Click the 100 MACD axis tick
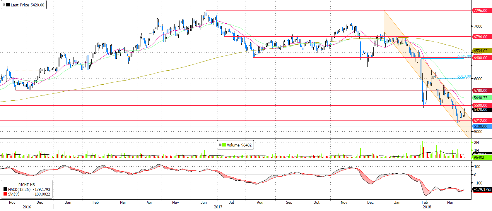This screenshot has height=211, width=492. (x=477, y=167)
